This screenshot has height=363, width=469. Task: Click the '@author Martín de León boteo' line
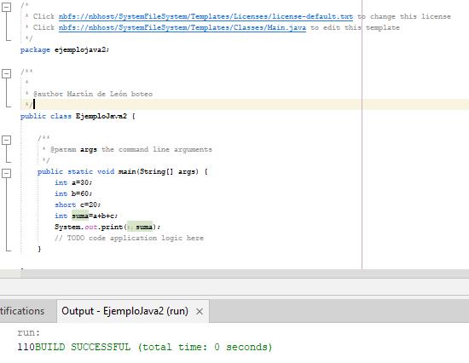coord(93,94)
